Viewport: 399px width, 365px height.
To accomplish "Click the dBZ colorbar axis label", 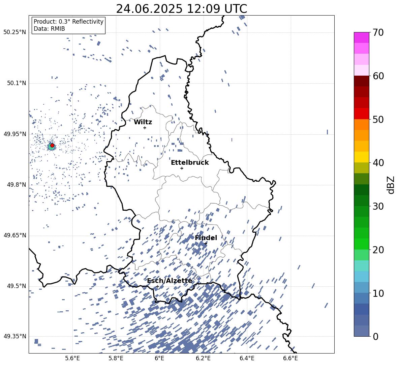I will click(x=391, y=185).
